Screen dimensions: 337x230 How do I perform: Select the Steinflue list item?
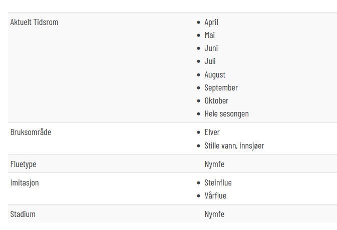pos(218,183)
